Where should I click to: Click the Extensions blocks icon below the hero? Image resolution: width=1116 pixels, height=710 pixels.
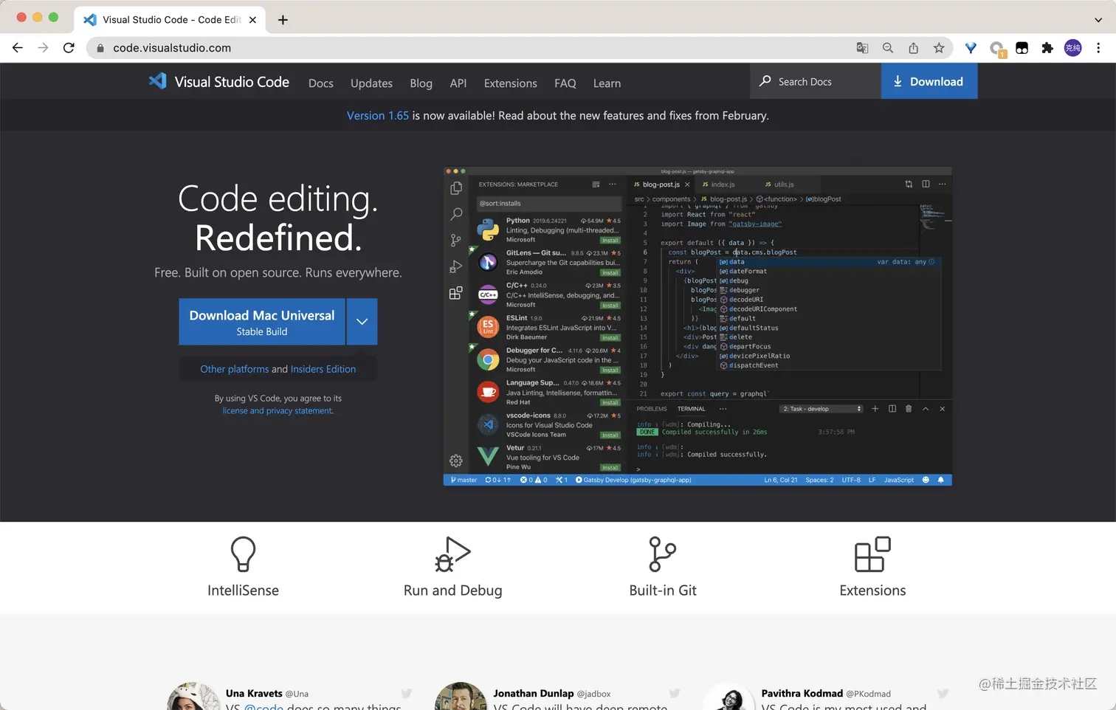coord(872,554)
